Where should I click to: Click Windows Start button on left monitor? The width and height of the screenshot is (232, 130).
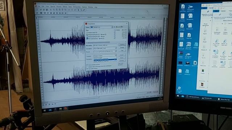point(45,110)
